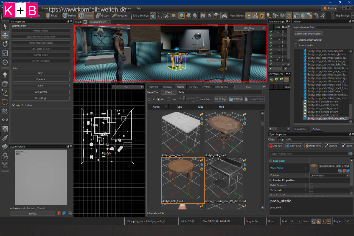Viewport: 354px width, 236px height.
Task: Enable Show node ids checkbox
Action: (296, 45)
